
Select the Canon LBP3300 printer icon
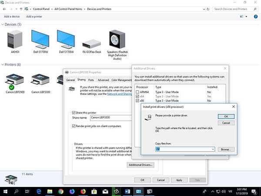click(x=40, y=79)
